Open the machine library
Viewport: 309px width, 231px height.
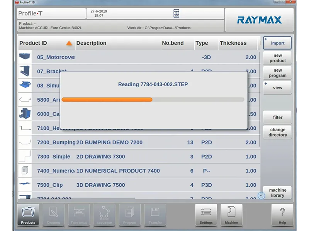coord(277,193)
